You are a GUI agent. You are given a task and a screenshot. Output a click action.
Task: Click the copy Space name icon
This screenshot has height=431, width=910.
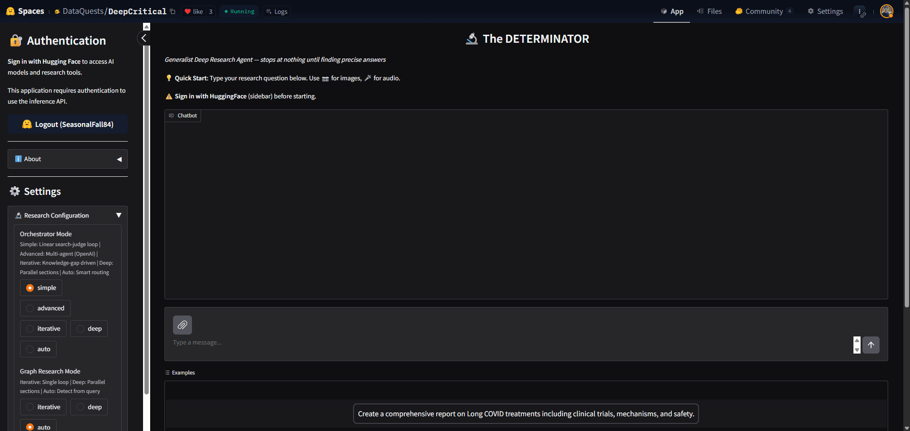(172, 10)
